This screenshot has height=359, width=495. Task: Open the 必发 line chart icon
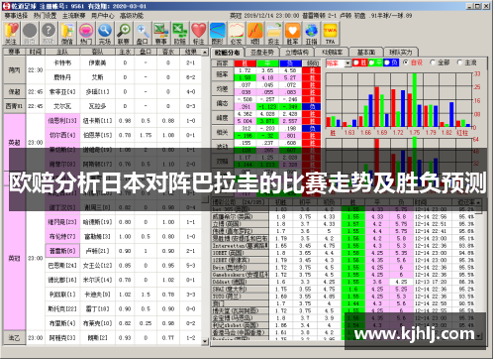click(236, 33)
